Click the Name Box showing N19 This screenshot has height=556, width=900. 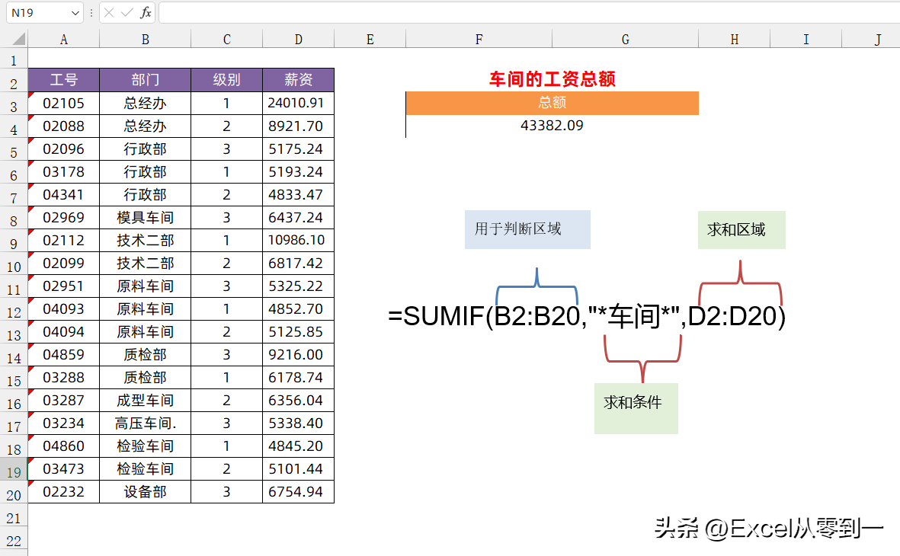tap(37, 13)
